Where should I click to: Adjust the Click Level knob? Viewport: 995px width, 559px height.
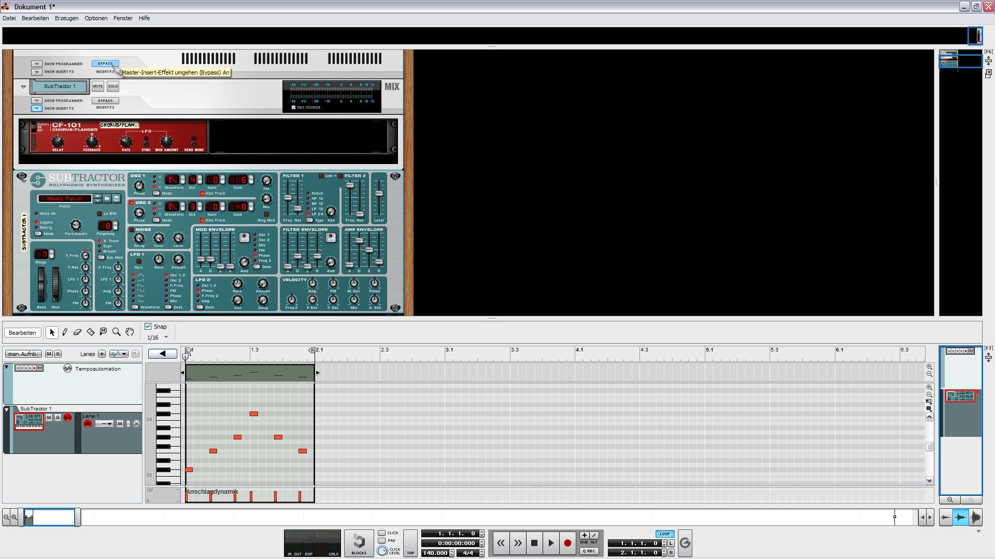[382, 551]
